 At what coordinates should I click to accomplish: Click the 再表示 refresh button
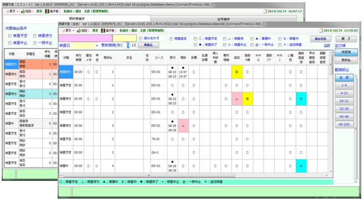pos(148,45)
